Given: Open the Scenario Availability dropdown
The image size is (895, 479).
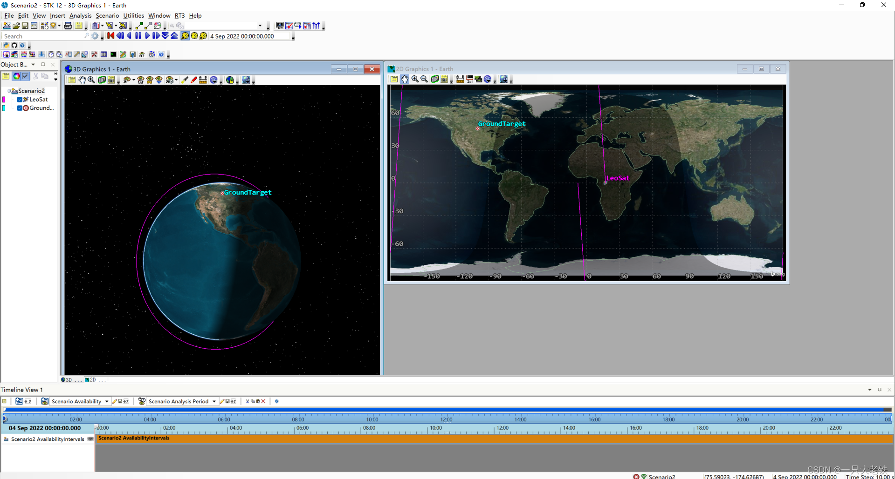Looking at the screenshot, I should pos(107,401).
